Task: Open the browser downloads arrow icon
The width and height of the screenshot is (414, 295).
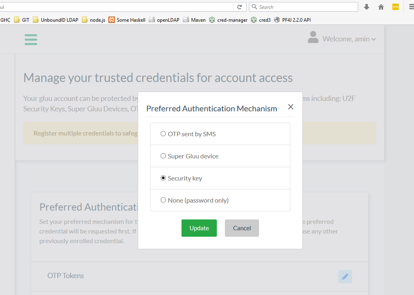Action: [x=366, y=7]
